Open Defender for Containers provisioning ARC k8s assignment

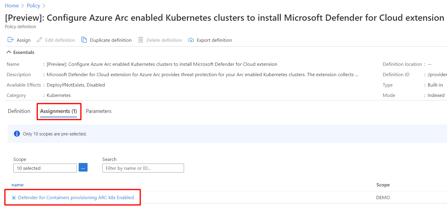(76, 197)
